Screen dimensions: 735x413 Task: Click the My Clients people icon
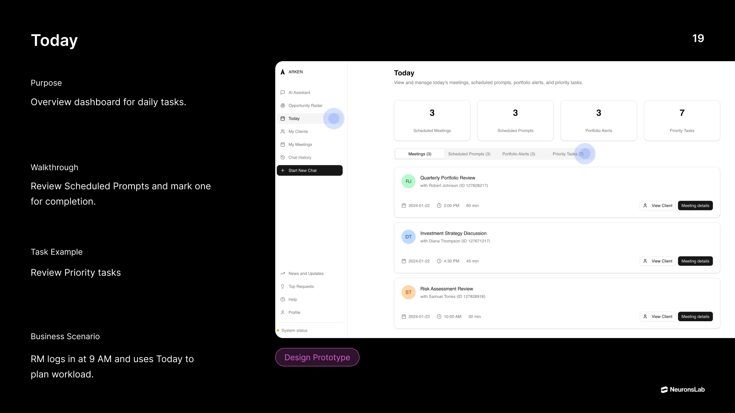(x=283, y=132)
